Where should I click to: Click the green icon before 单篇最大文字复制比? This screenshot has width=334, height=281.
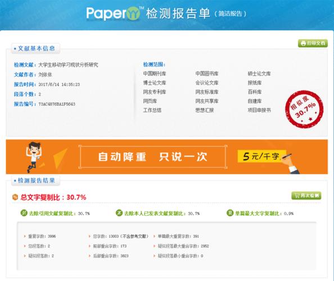click(230, 213)
